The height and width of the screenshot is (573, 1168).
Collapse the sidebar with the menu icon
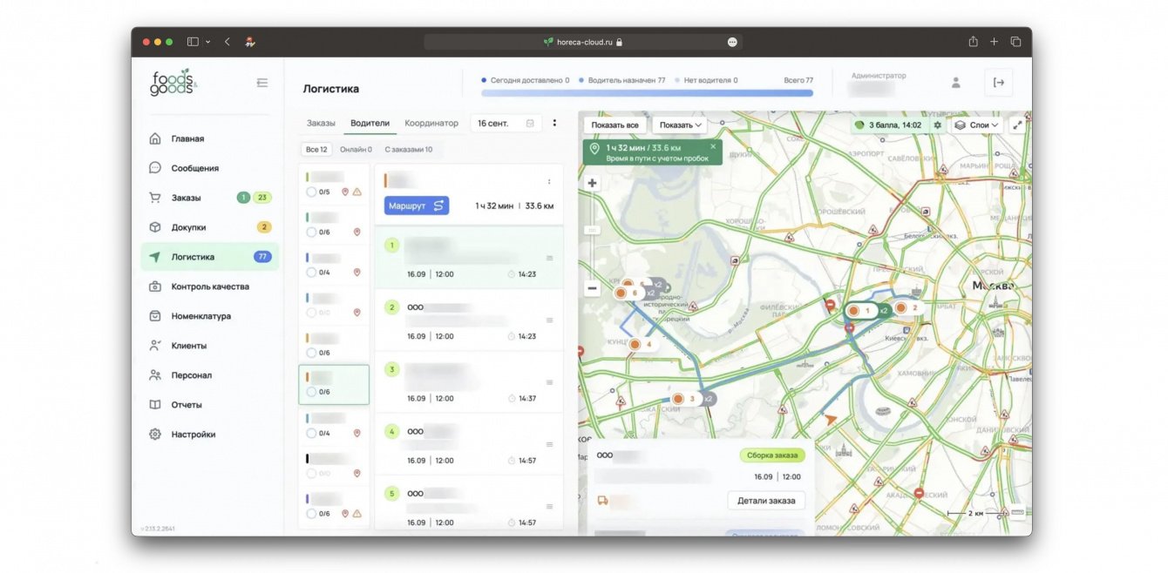point(262,83)
